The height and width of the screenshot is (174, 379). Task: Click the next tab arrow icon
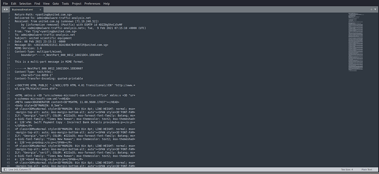(x=7, y=9)
